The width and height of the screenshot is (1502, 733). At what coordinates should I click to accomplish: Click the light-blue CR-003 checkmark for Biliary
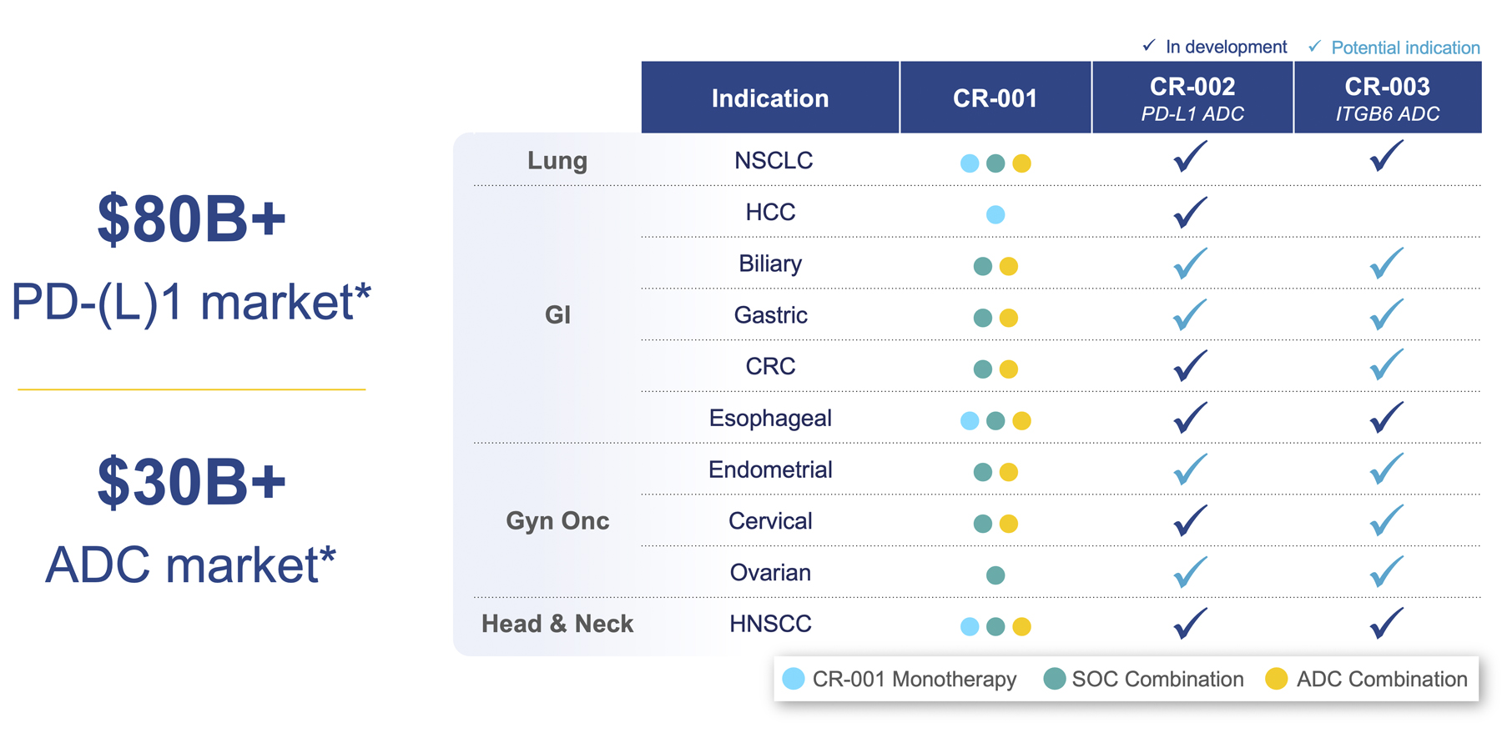1386,264
